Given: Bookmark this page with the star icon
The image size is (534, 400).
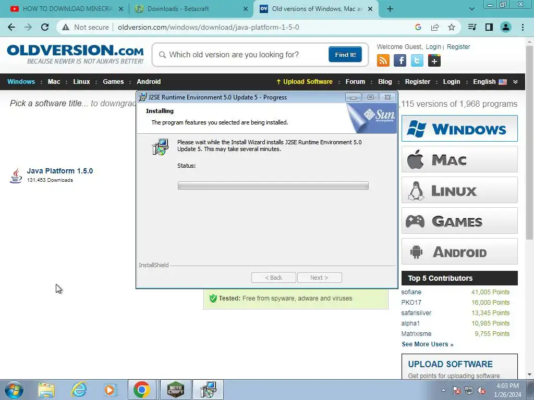Looking at the screenshot, I should (x=452, y=27).
